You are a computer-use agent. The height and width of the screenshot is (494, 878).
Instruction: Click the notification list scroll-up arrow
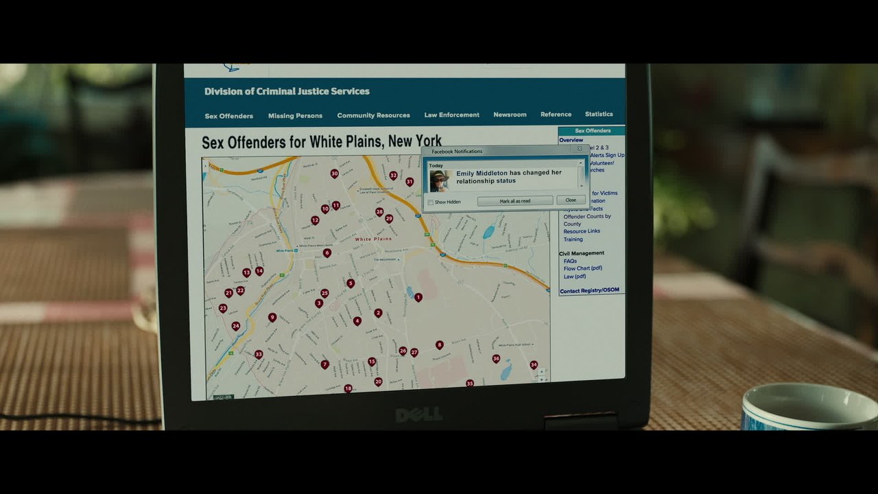[x=581, y=164]
